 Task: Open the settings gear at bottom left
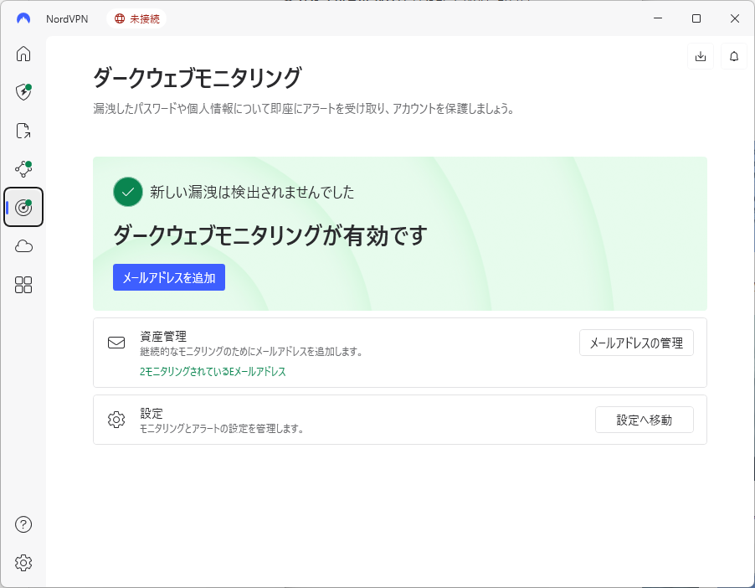coord(23,563)
